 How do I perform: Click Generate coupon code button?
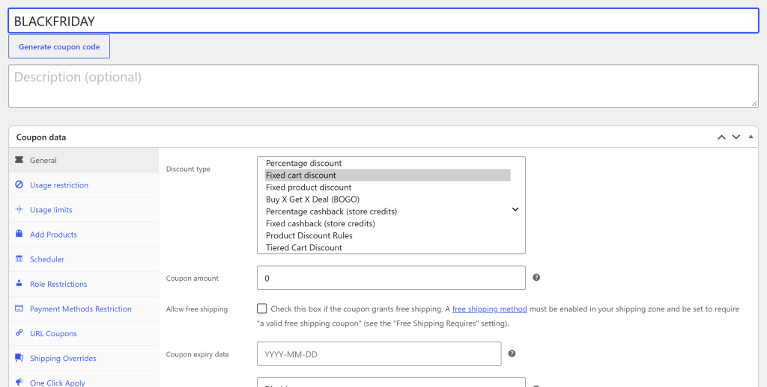(x=59, y=47)
